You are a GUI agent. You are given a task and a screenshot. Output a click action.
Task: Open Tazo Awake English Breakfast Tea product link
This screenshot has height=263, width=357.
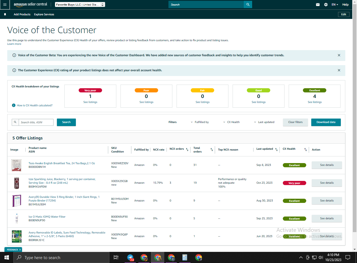pyautogui.click(x=62, y=163)
